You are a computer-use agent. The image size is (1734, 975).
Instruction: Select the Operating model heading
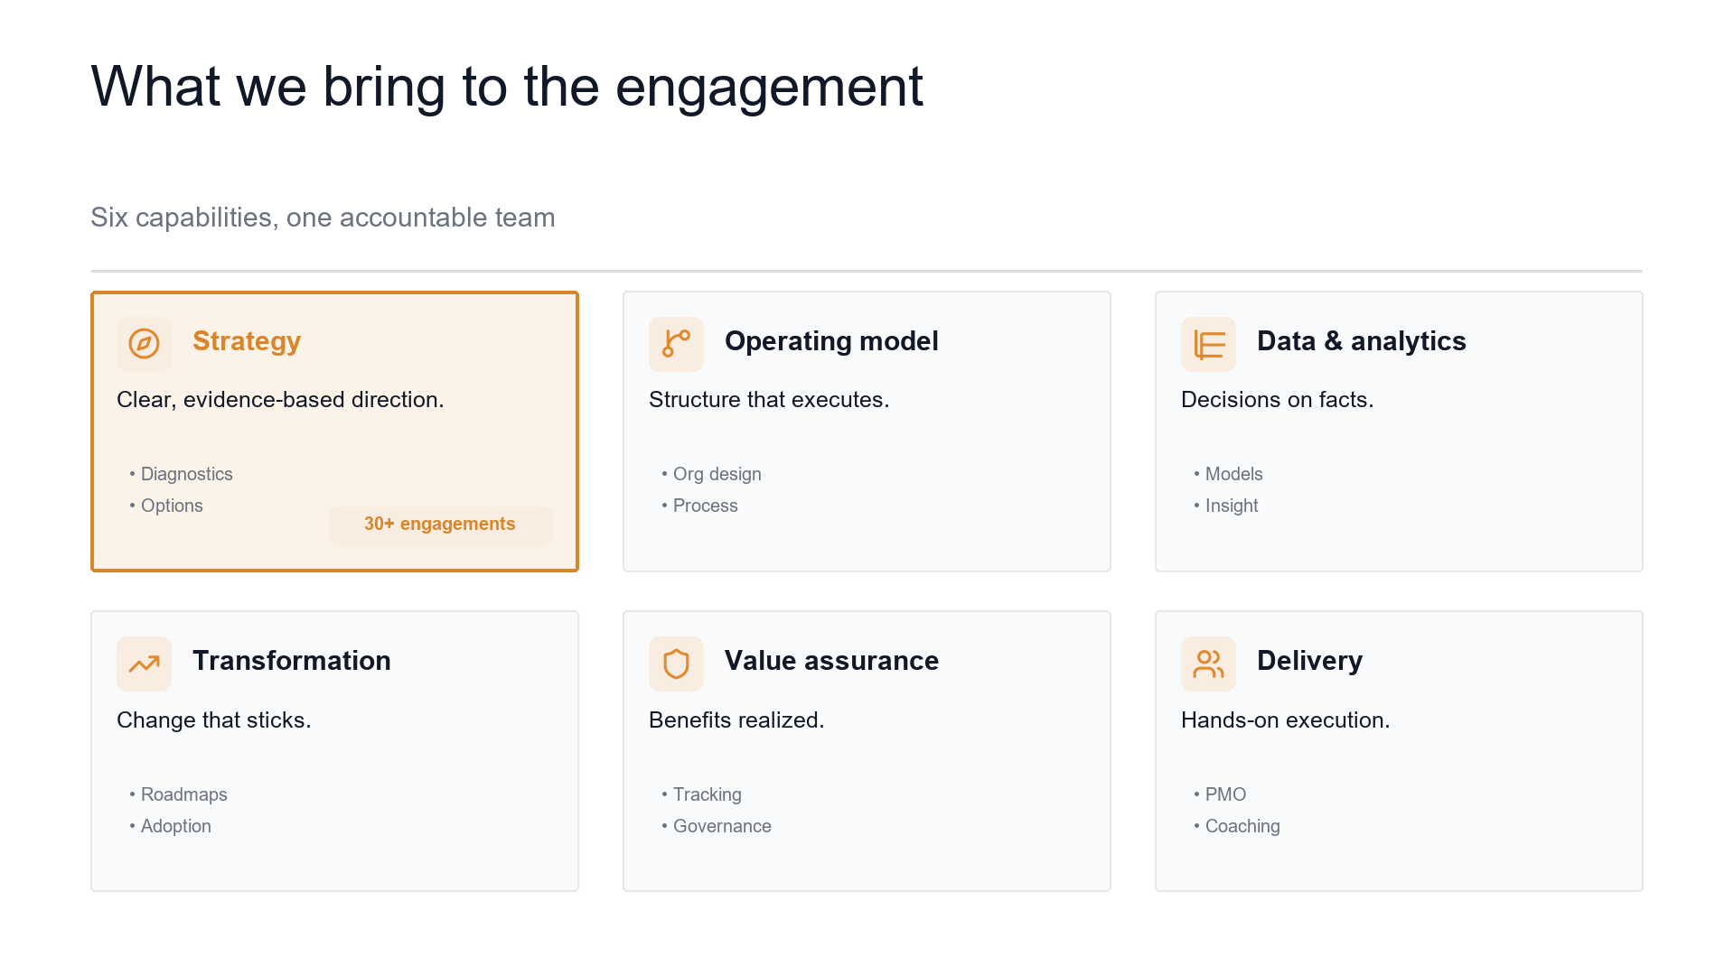coord(831,341)
